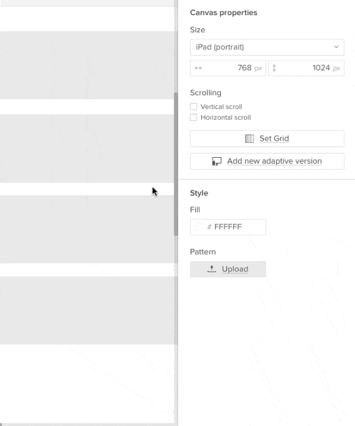
Task: Click the Upload pattern button
Action: click(x=228, y=270)
